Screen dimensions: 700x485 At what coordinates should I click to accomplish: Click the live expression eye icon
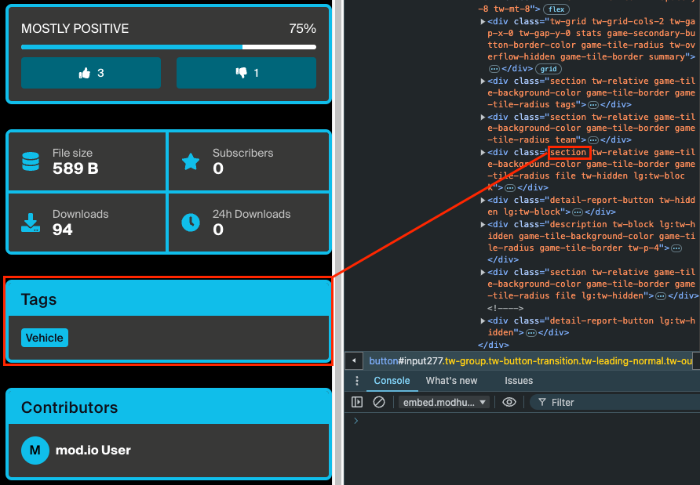coord(509,402)
